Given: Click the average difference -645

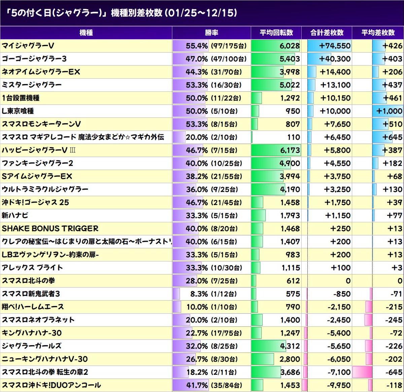Looking at the screenshot, I should coord(394,372).
